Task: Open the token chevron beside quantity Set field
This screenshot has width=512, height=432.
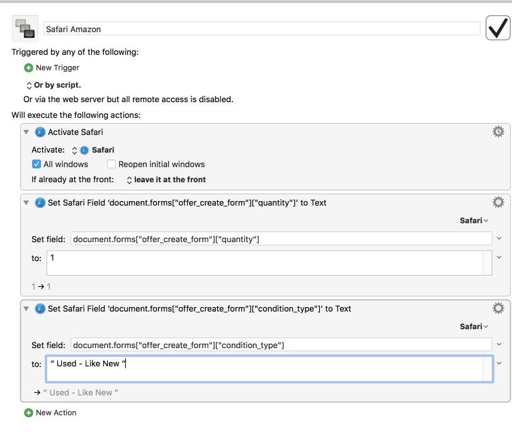Action: pyautogui.click(x=499, y=238)
